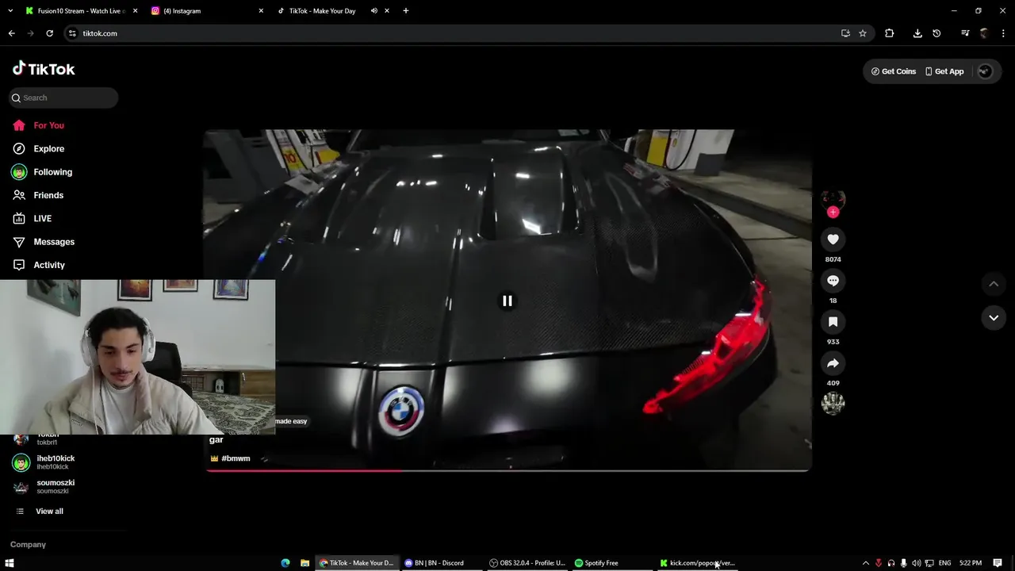
Task: Click the tray microphone icon
Action: [904, 563]
